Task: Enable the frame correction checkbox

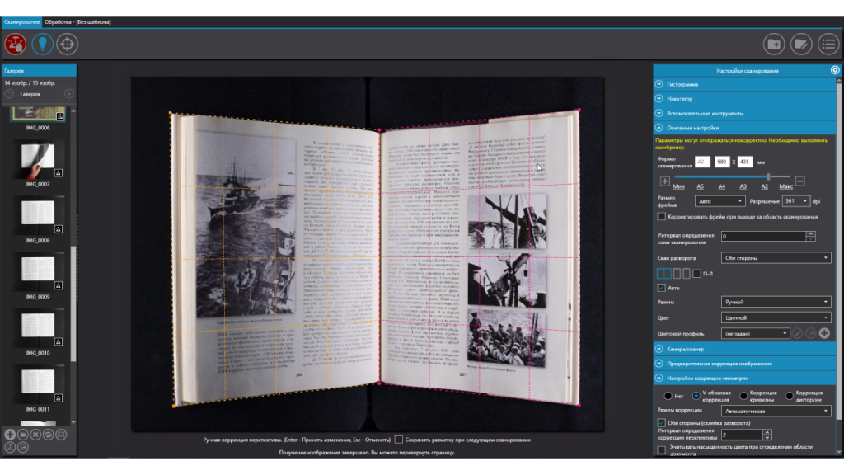Action: pyautogui.click(x=662, y=217)
